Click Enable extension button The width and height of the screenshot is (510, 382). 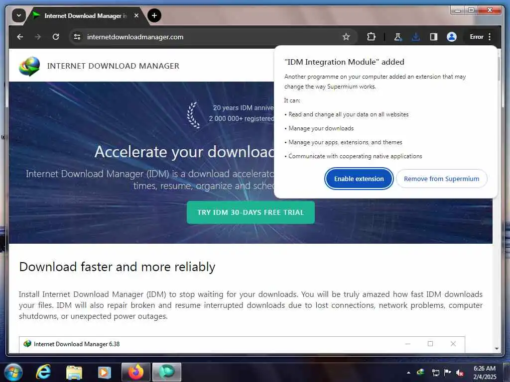(x=359, y=179)
